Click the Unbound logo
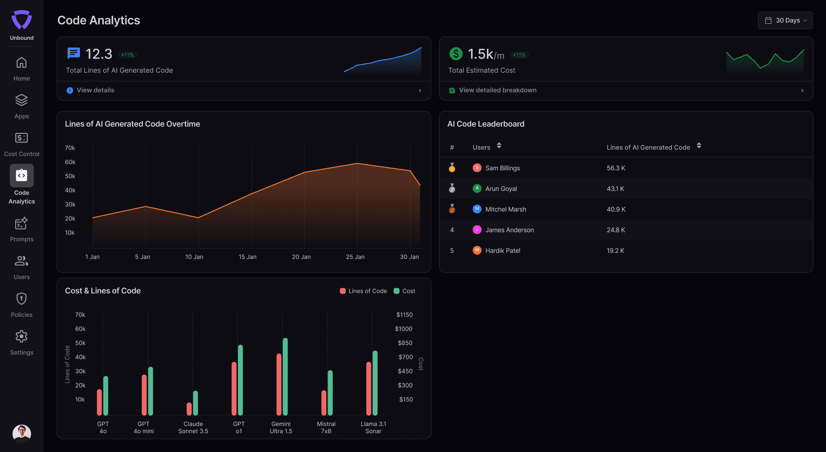The width and height of the screenshot is (826, 452). (x=21, y=20)
